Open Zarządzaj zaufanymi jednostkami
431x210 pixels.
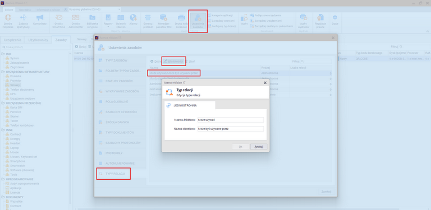coord(272,26)
